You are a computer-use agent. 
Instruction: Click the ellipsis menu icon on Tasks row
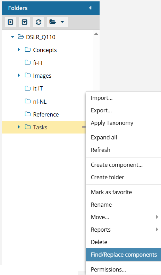(x=84, y=127)
